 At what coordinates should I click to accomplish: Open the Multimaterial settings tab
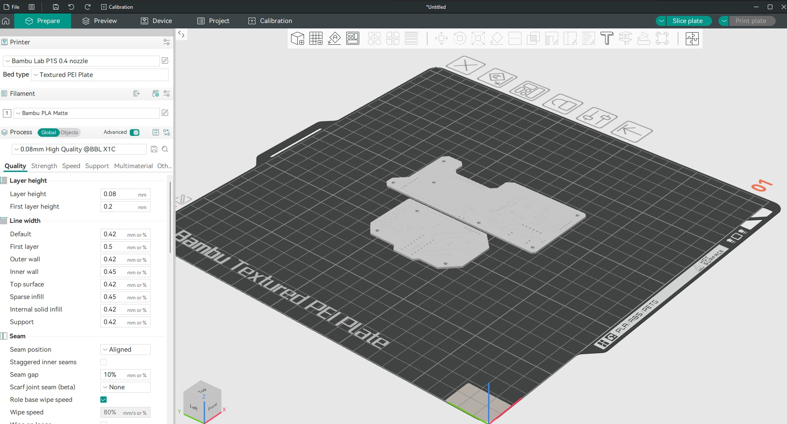(x=133, y=166)
